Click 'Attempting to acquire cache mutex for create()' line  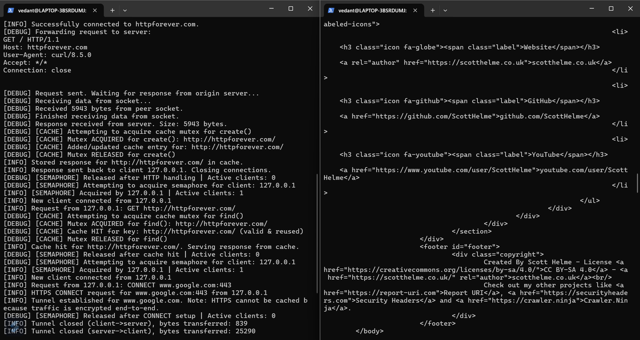[127, 132]
